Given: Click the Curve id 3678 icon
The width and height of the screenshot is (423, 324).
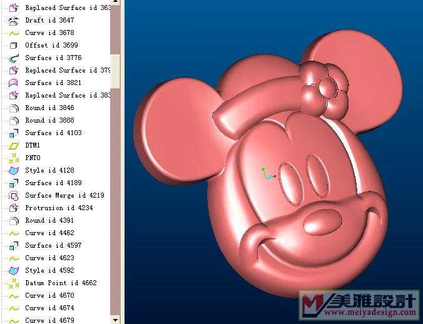Looking at the screenshot, I should [x=14, y=33].
